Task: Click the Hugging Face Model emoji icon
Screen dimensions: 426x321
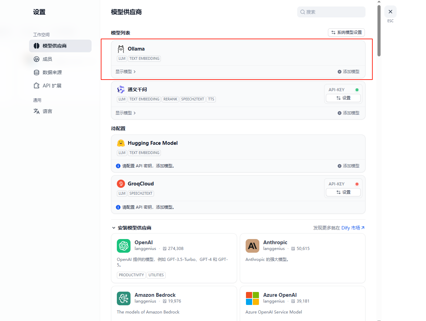Action: pyautogui.click(x=121, y=143)
